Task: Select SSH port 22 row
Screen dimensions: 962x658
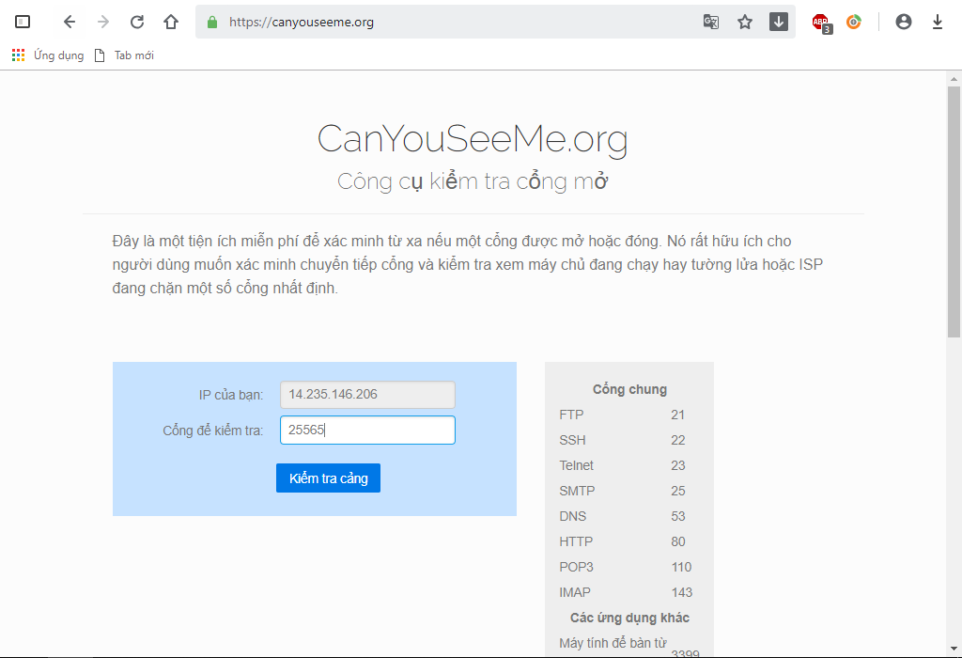Action: coord(628,440)
